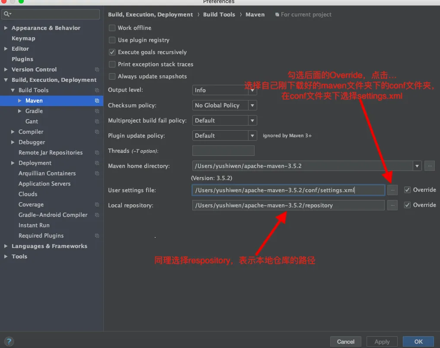Expand Appearance & Behavior section
440x348 pixels.
pos(6,28)
